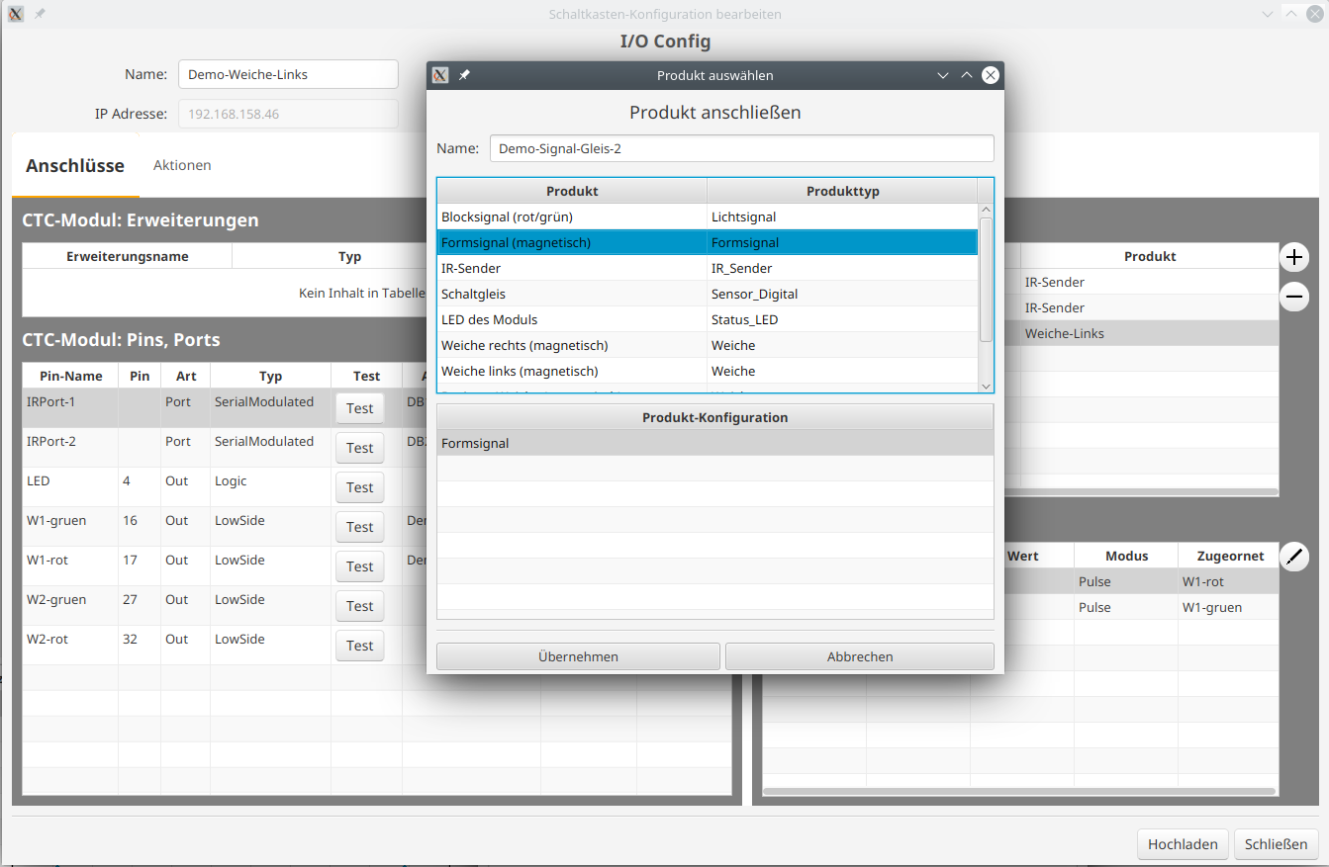Sort by the Produkttyp column header
1329x867 pixels.
click(842, 191)
